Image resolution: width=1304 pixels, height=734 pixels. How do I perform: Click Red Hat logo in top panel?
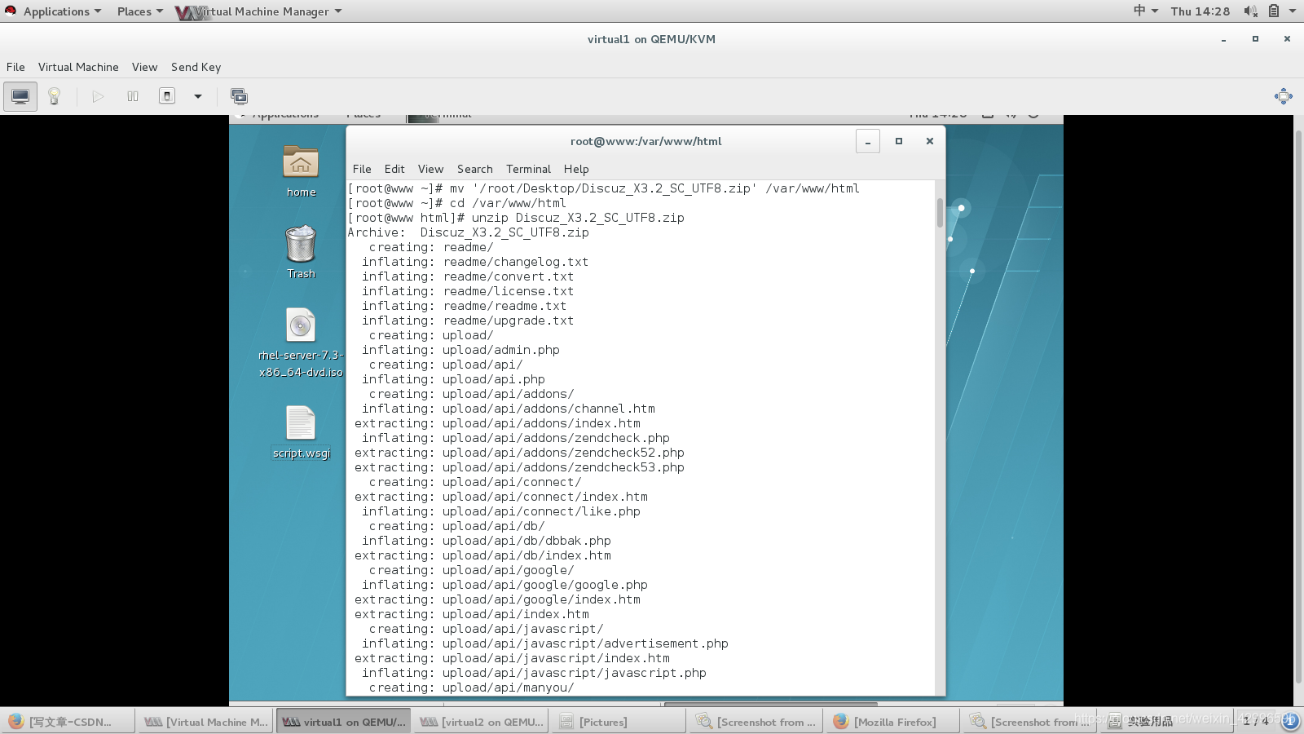10,11
